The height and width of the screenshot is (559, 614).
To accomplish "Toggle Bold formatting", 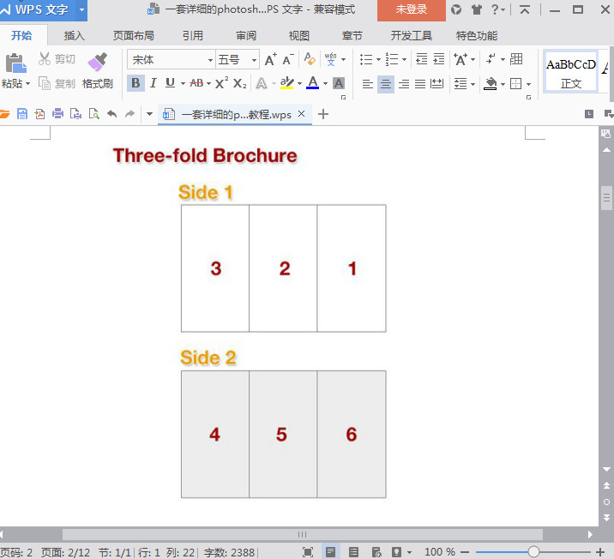I will (135, 83).
